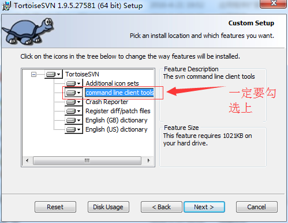Select the English (GB) dictionary feature

(x=117, y=120)
